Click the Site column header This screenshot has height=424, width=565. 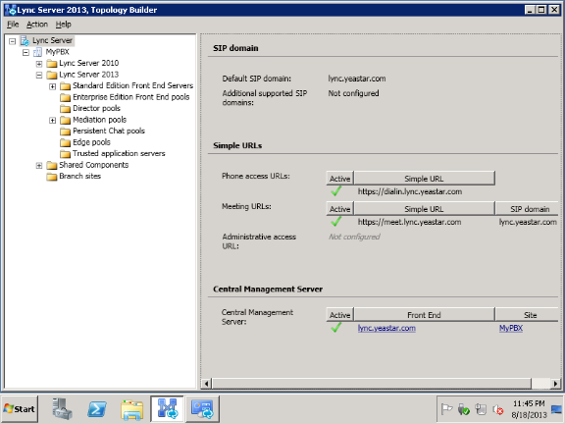coord(527,315)
